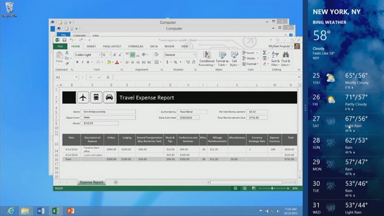Open Format menu in Cells group
Image resolution: width=384 pixels, height=216 pixels.
(250, 64)
